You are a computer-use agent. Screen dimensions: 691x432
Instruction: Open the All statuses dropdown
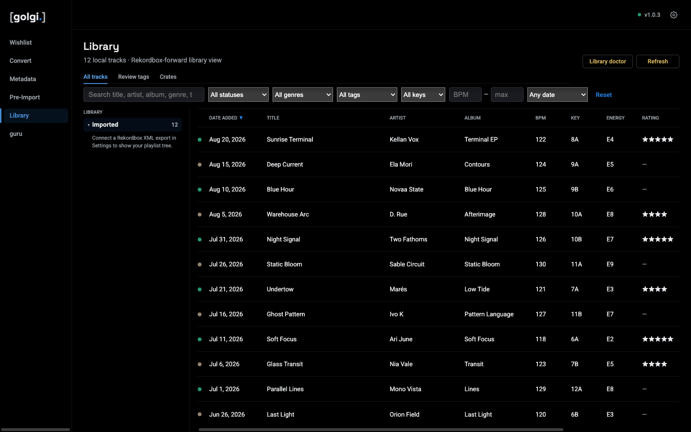238,95
